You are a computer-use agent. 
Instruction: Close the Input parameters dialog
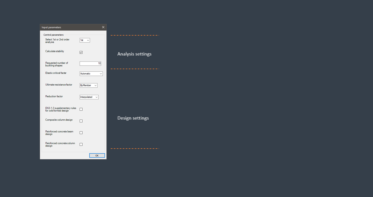tap(103, 27)
